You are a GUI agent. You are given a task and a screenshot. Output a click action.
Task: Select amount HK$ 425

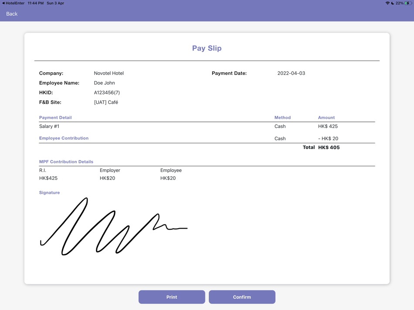point(328,126)
